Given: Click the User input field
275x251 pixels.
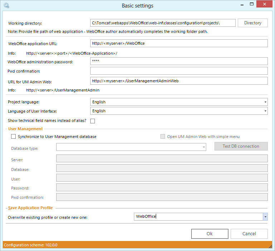Looking at the screenshot, I should click(x=162, y=178).
